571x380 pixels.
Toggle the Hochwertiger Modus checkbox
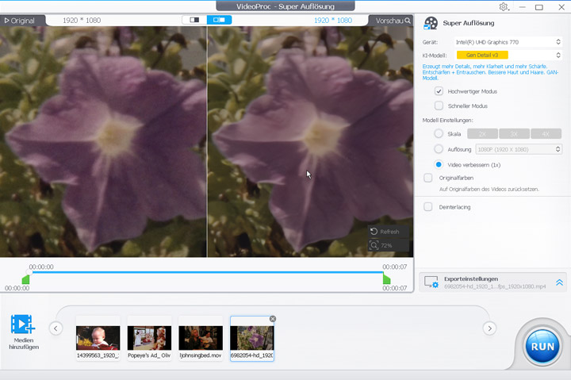(439, 91)
